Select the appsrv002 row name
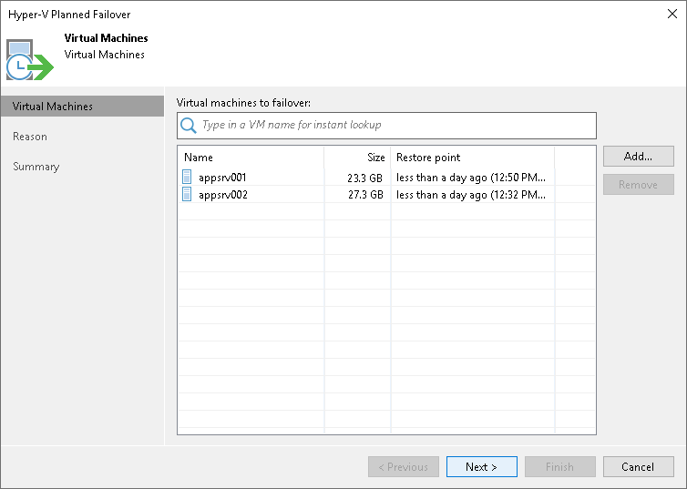Image resolution: width=687 pixels, height=489 pixels. click(x=223, y=194)
